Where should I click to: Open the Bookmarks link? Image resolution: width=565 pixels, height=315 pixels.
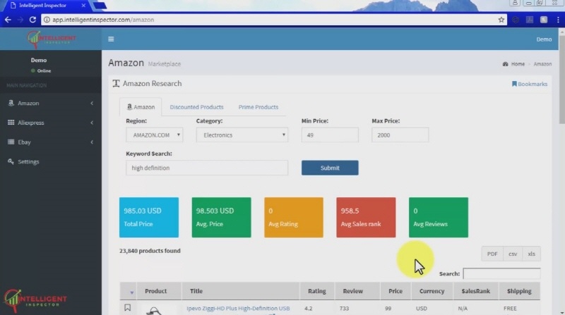pos(530,84)
